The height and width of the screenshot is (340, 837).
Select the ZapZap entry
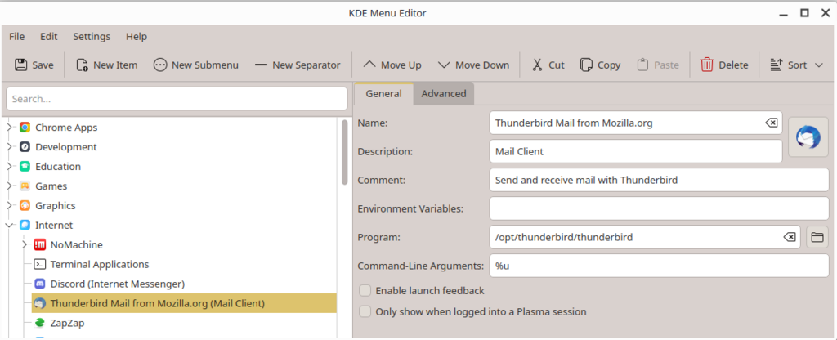click(x=67, y=323)
